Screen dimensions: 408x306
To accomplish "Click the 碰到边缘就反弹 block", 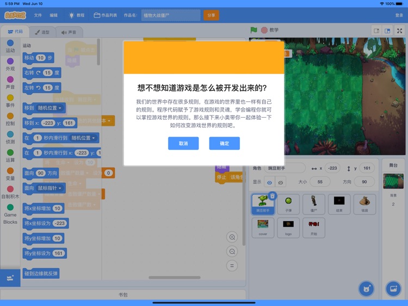I will click(41, 273).
